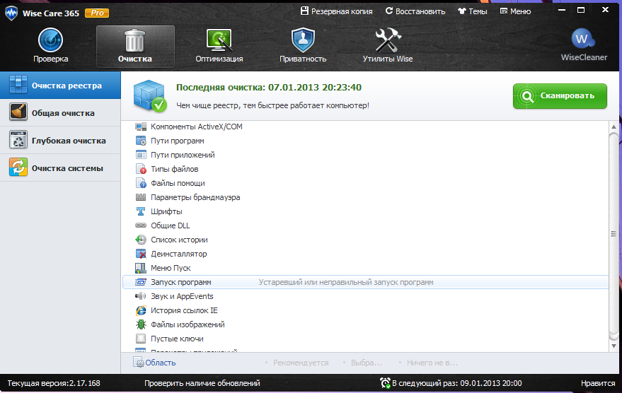Select the Общие DLL row text
This screenshot has height=393, width=622.
tap(170, 225)
